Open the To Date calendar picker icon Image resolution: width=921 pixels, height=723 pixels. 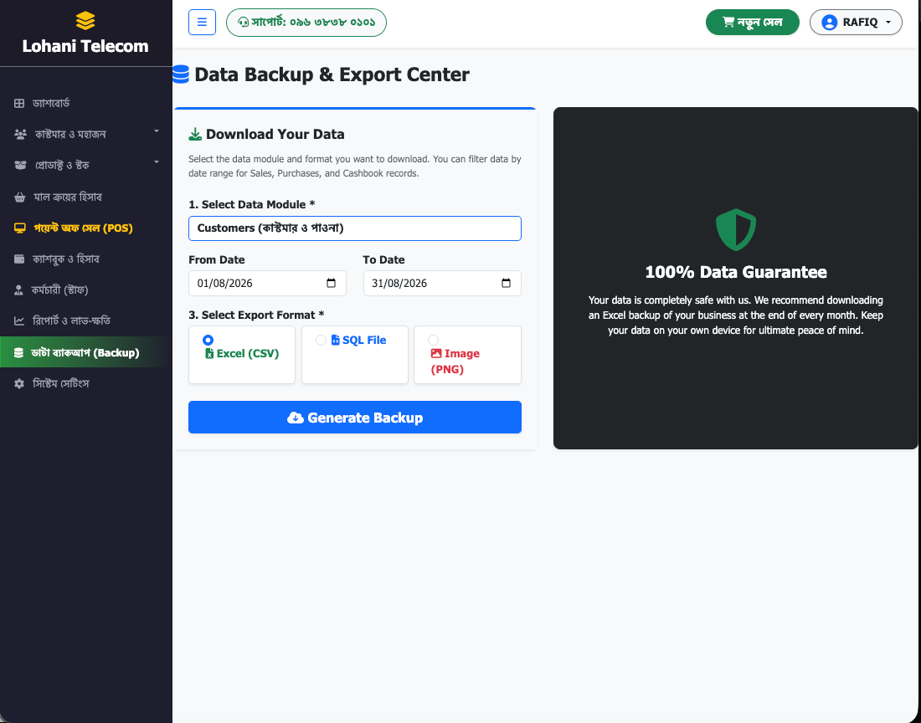(506, 284)
